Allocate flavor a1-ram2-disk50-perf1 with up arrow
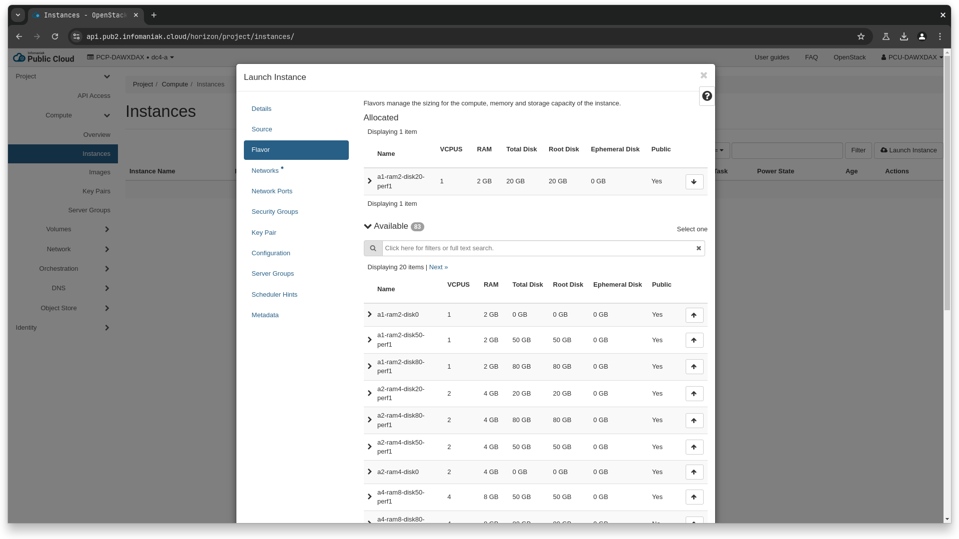959x539 pixels. pos(694,340)
